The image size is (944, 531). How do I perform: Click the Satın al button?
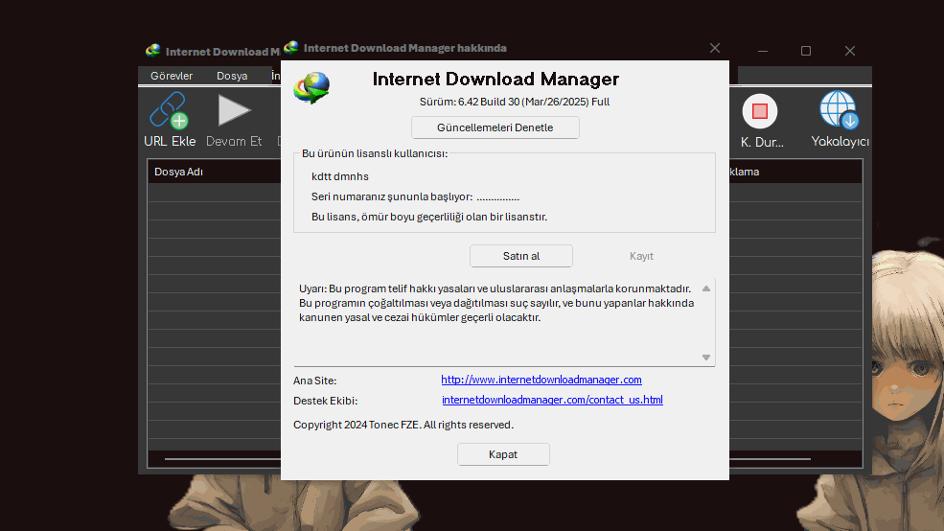[520, 256]
